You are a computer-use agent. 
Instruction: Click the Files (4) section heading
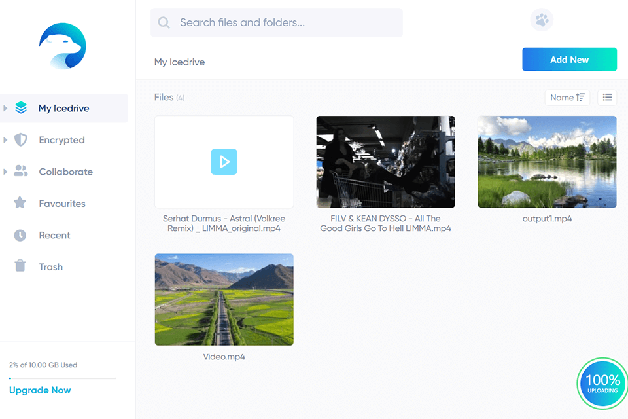[x=169, y=98]
